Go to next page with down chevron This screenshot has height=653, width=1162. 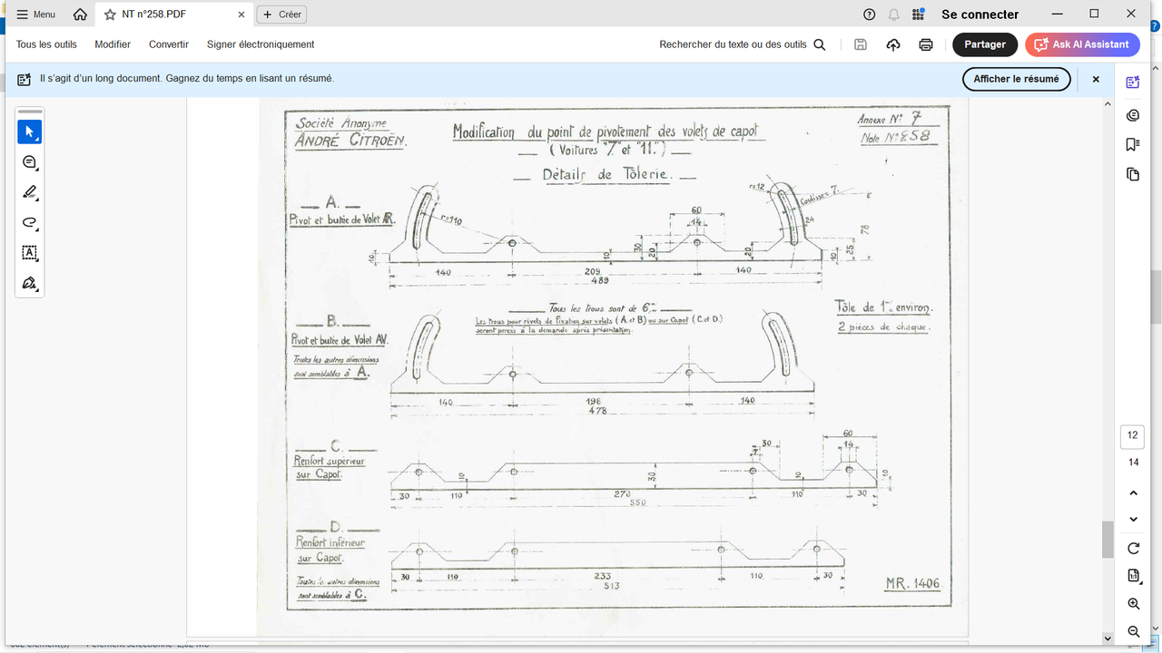coord(1133,519)
